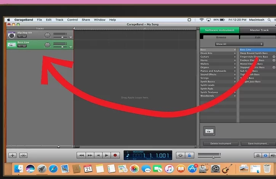Open the track editor with the scissors button
The height and width of the screenshot is (179, 276).
click(x=23, y=155)
